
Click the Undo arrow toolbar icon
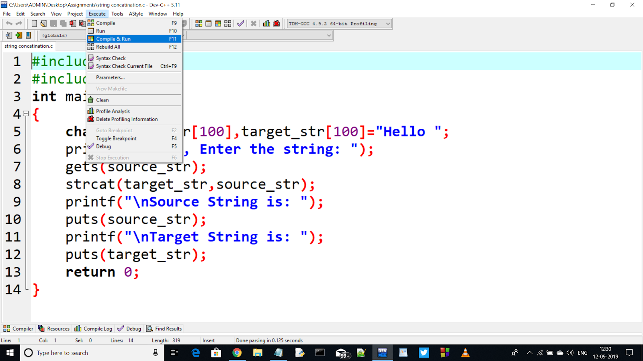pos(9,23)
